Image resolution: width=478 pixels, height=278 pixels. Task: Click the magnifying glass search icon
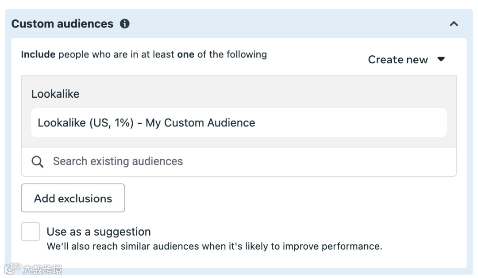(38, 162)
